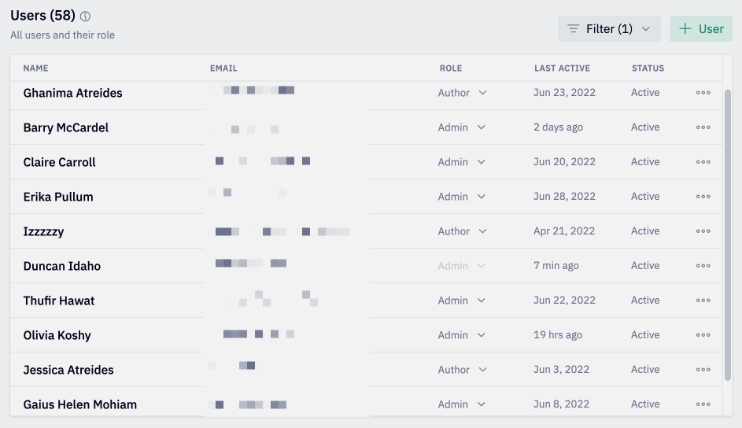Screen dimensions: 742x428
Task: Open more options for Ghanima Atreides
Action: coord(703,93)
